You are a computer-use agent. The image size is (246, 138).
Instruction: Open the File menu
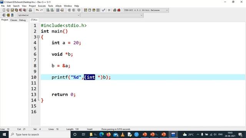(x=3, y=6)
